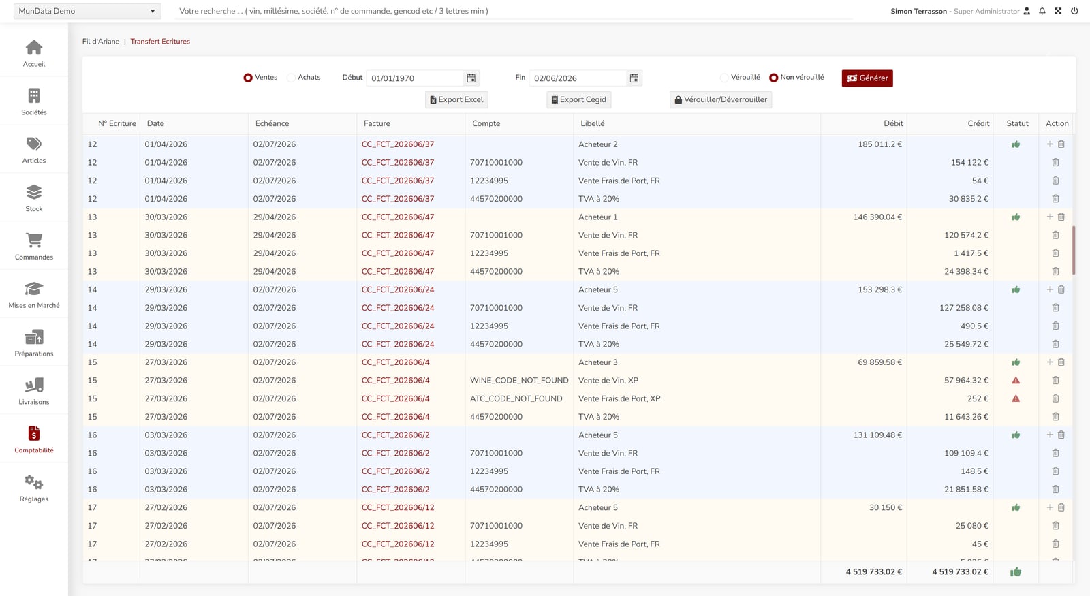Click warning icon on WINE_CODE_NOT_FOUND row
Screen dimensions: 1090x596
tap(1016, 381)
